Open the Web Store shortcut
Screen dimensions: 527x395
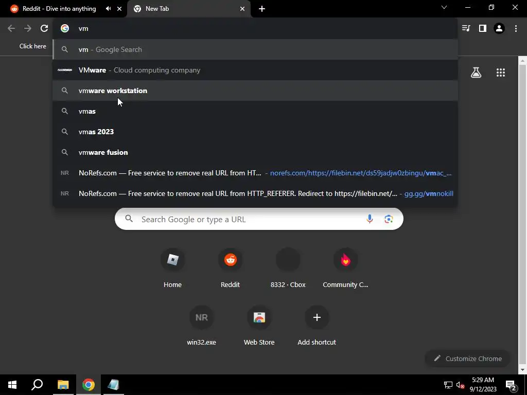coord(259,326)
